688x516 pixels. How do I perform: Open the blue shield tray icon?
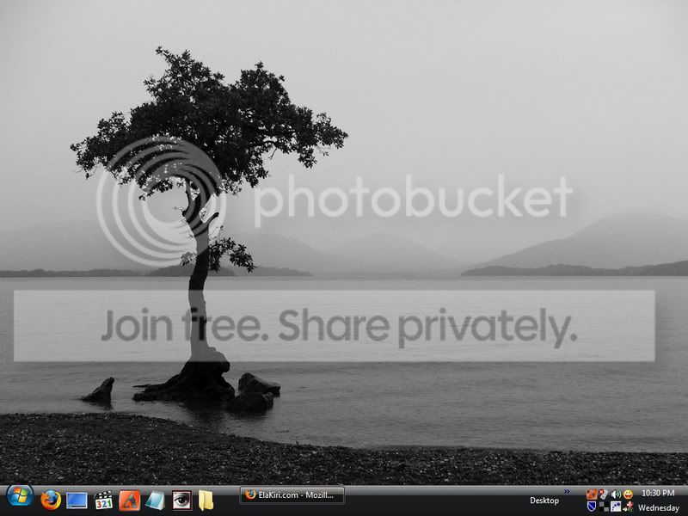tap(592, 507)
